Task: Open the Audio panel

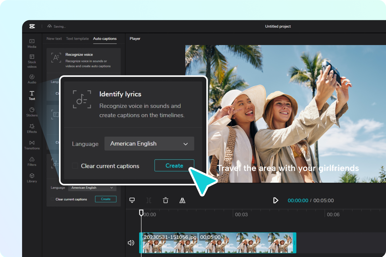Action: (x=32, y=79)
